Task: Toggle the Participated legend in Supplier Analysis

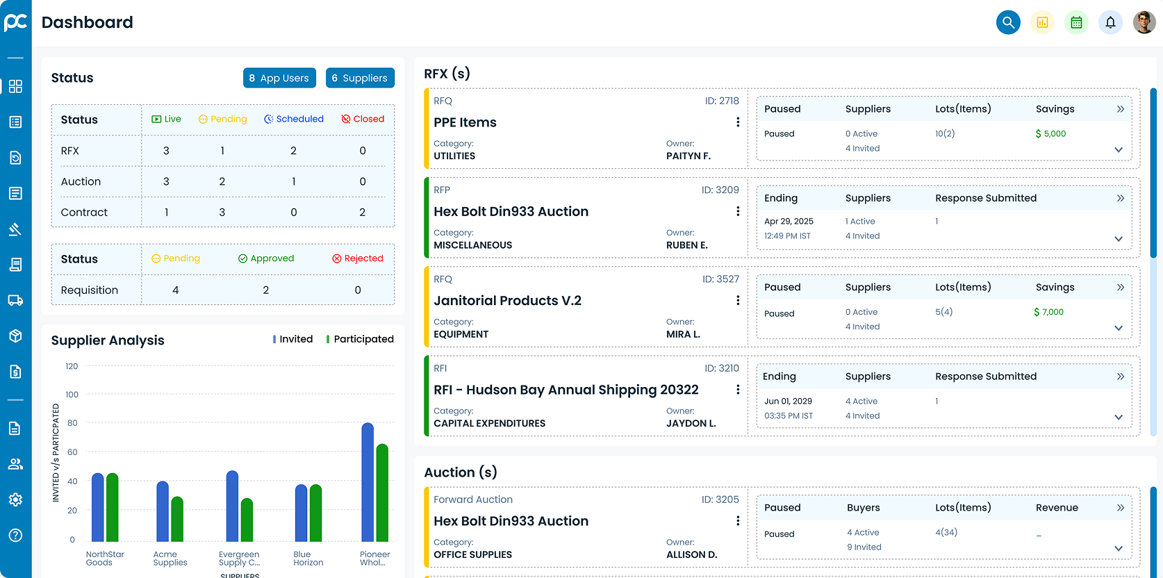Action: coord(360,339)
